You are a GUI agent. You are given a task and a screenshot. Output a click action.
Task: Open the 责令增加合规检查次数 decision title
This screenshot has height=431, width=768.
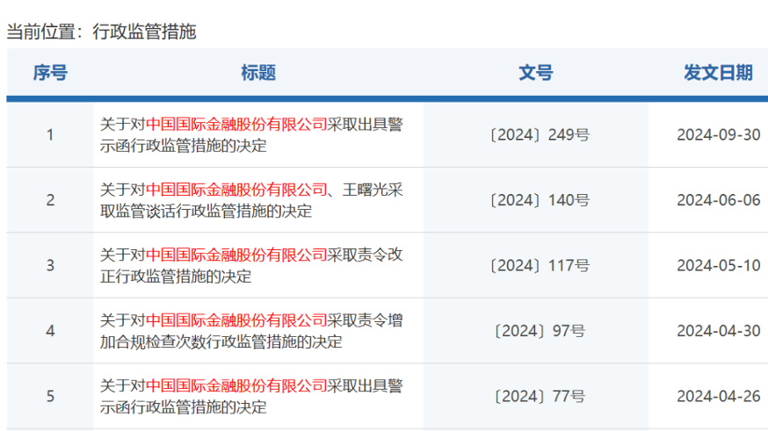[x=251, y=331]
